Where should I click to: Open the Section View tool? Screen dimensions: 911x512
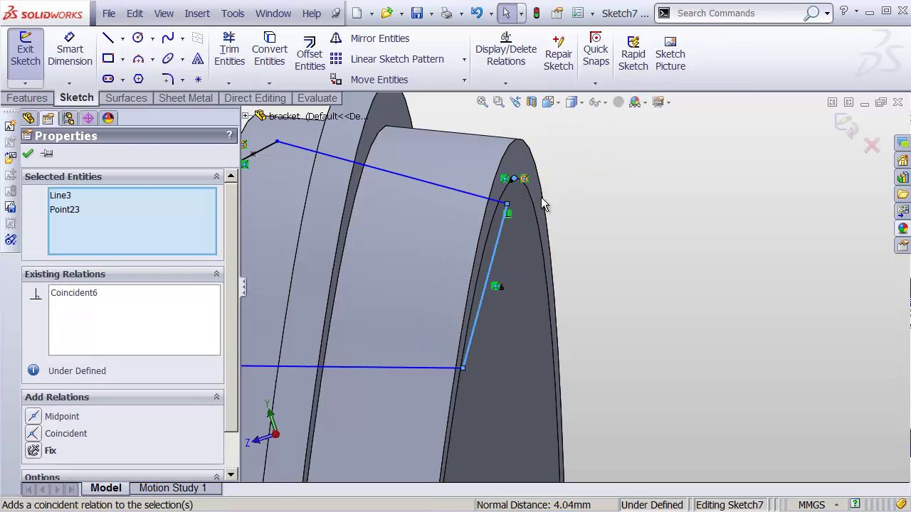coord(532,102)
